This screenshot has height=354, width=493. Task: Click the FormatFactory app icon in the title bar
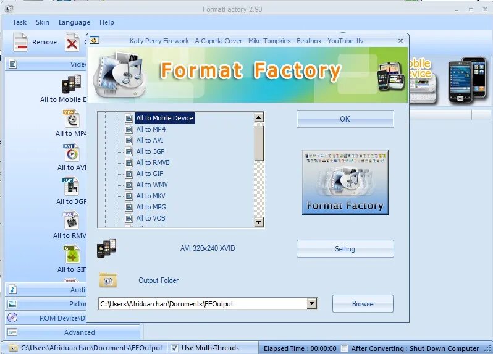click(x=9, y=9)
